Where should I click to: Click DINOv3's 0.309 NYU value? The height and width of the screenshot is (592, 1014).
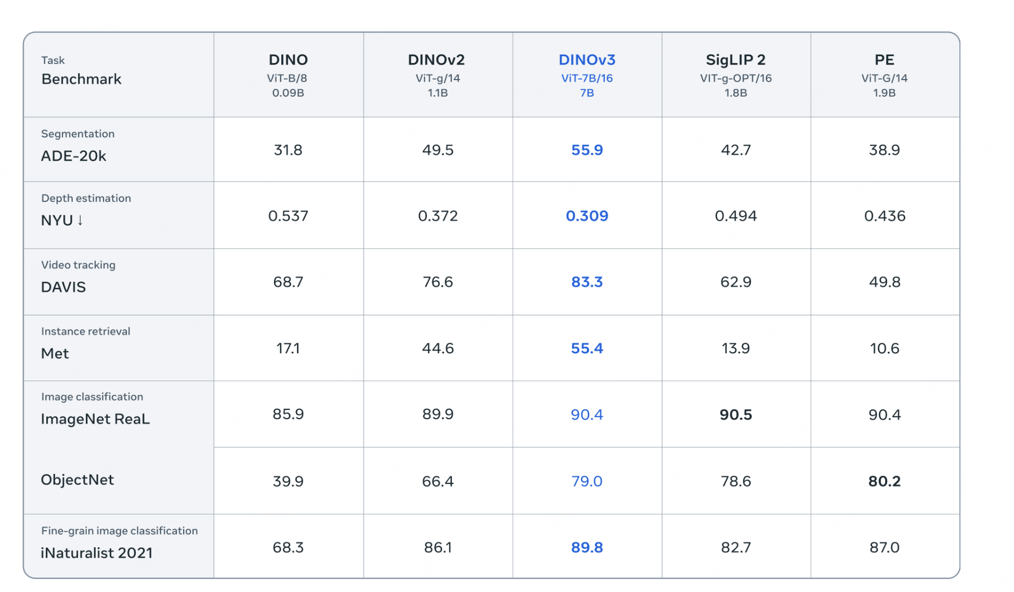pos(587,216)
